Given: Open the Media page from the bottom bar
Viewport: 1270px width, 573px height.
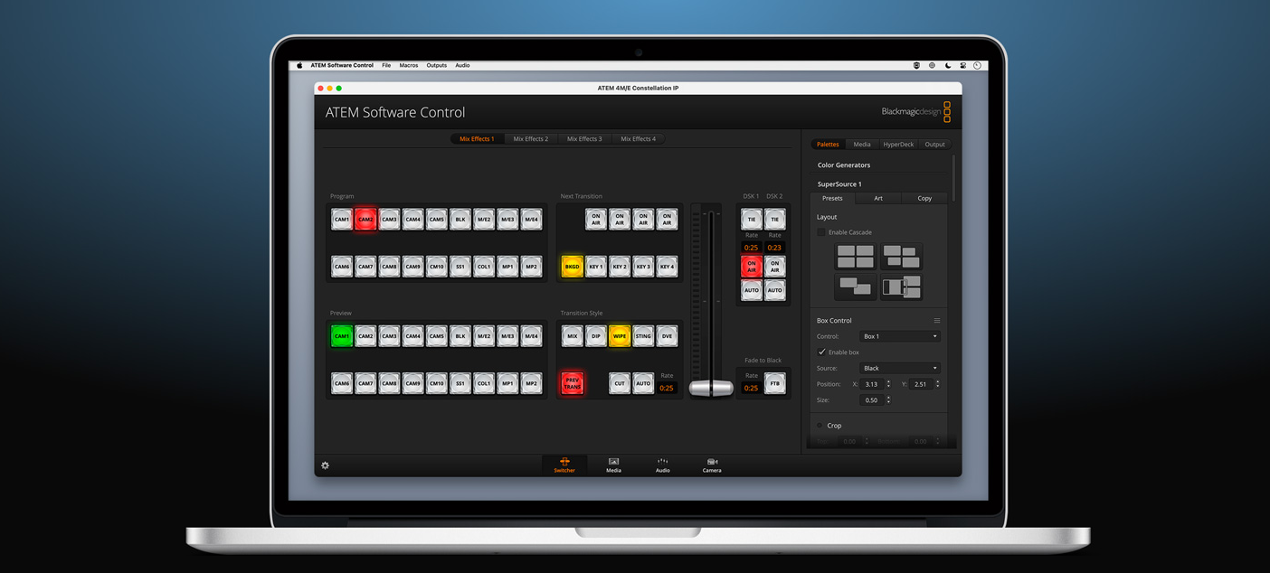Looking at the screenshot, I should [613, 465].
